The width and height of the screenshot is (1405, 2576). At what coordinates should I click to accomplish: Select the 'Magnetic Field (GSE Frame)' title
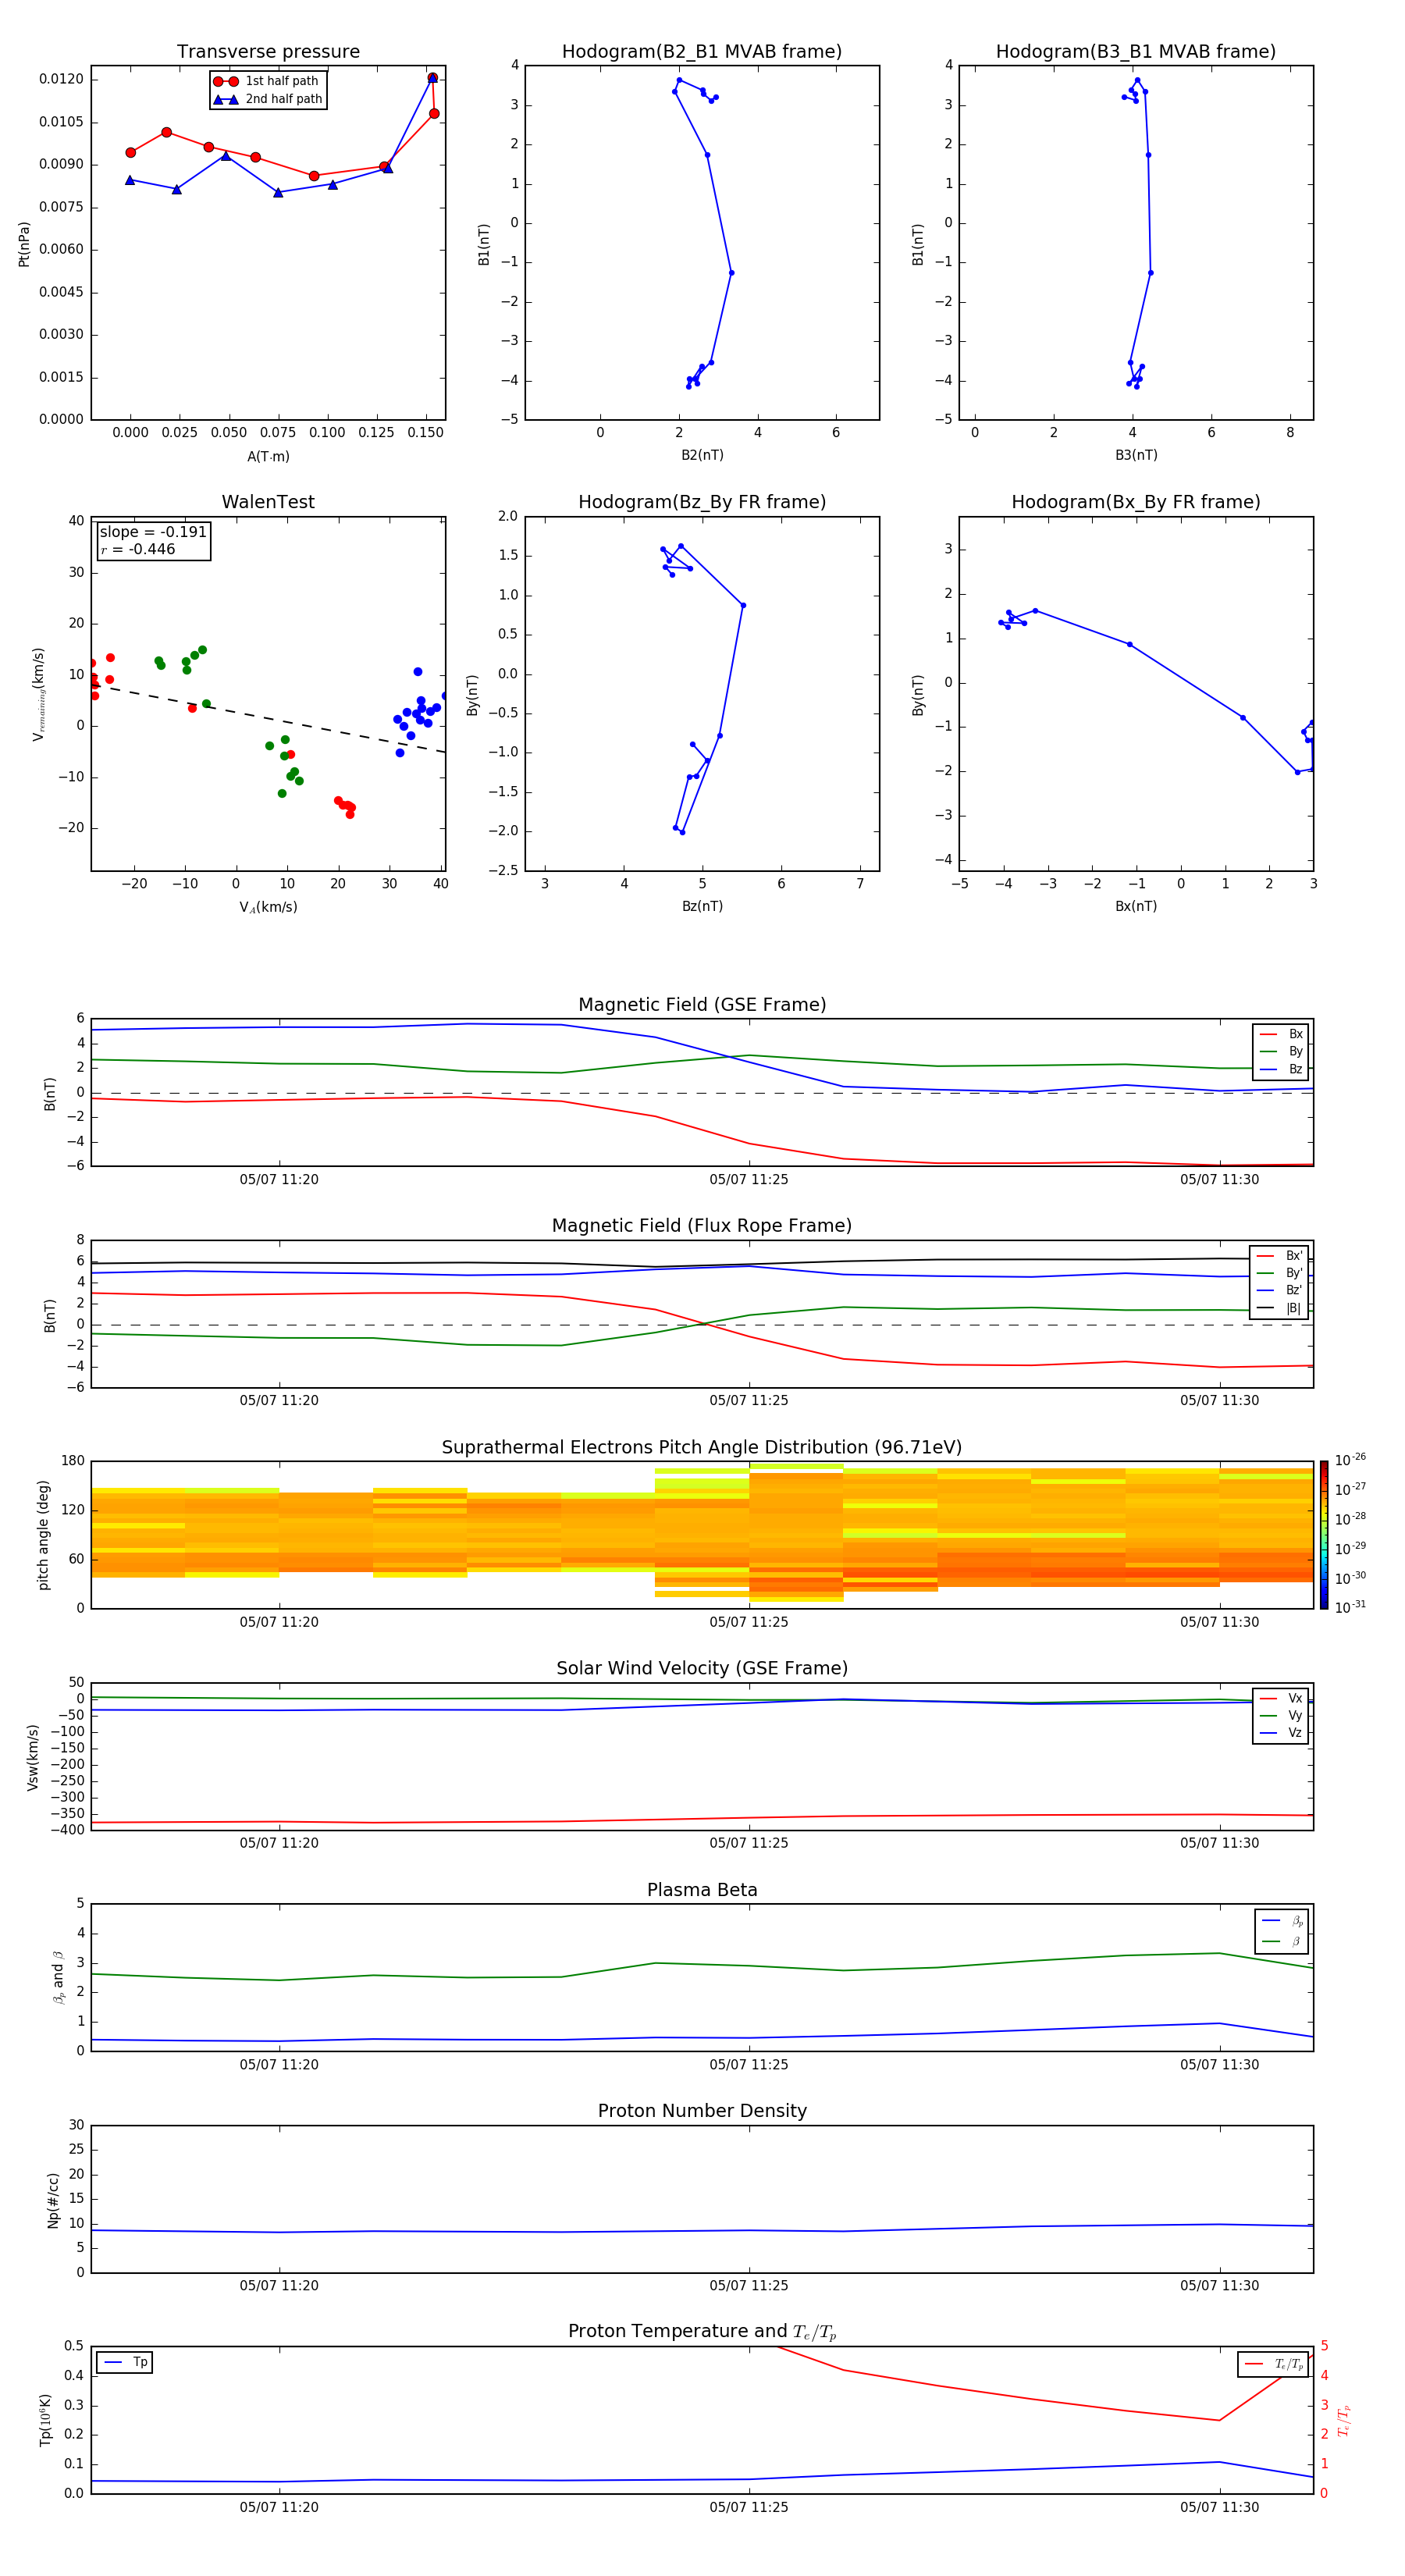(x=702, y=1005)
